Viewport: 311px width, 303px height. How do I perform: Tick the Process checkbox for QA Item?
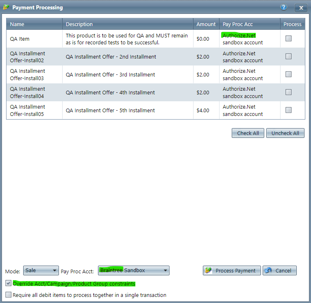click(x=288, y=39)
